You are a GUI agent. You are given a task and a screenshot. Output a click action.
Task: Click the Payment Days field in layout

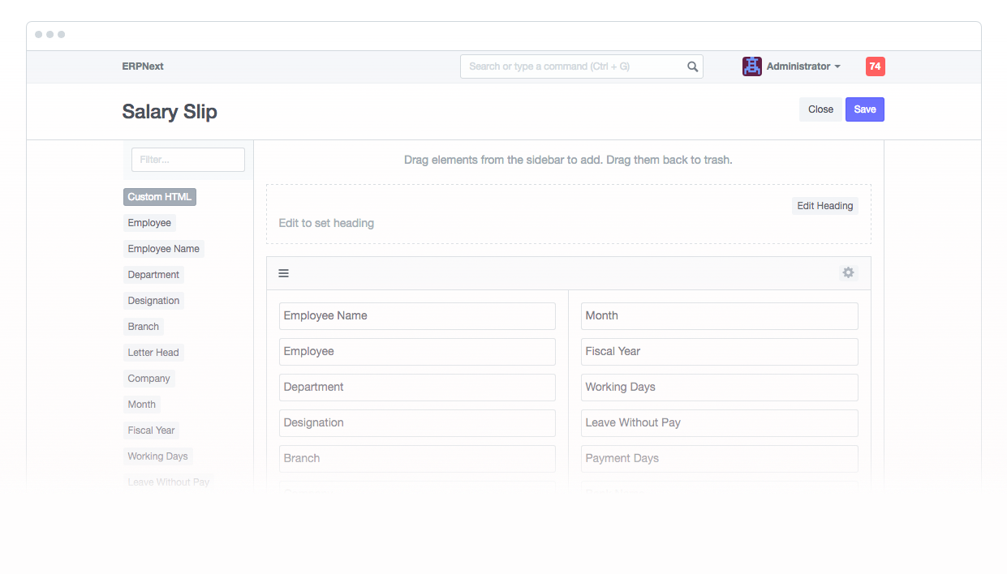coord(720,459)
